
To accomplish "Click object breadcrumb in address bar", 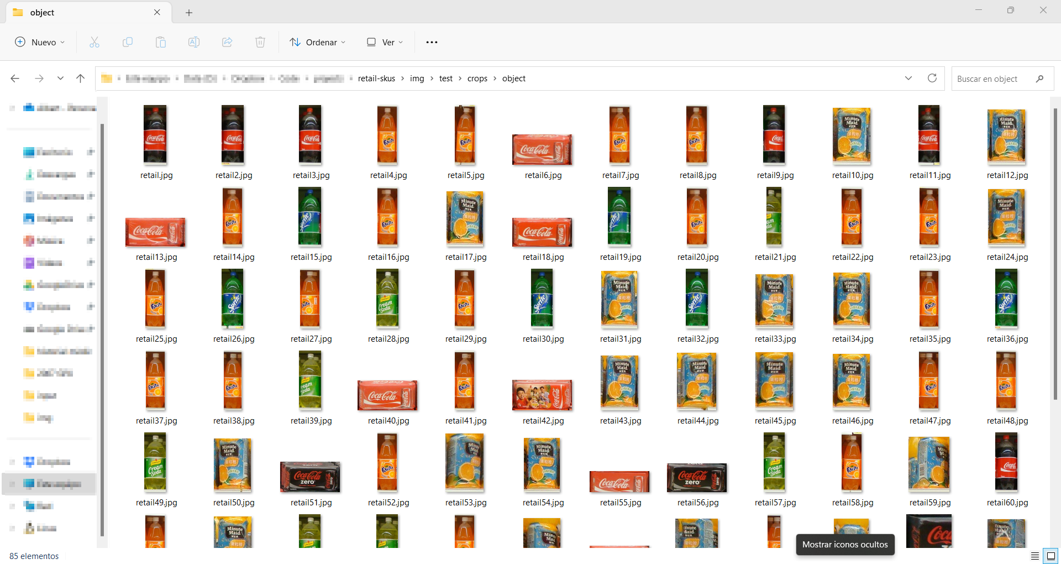I will point(514,79).
